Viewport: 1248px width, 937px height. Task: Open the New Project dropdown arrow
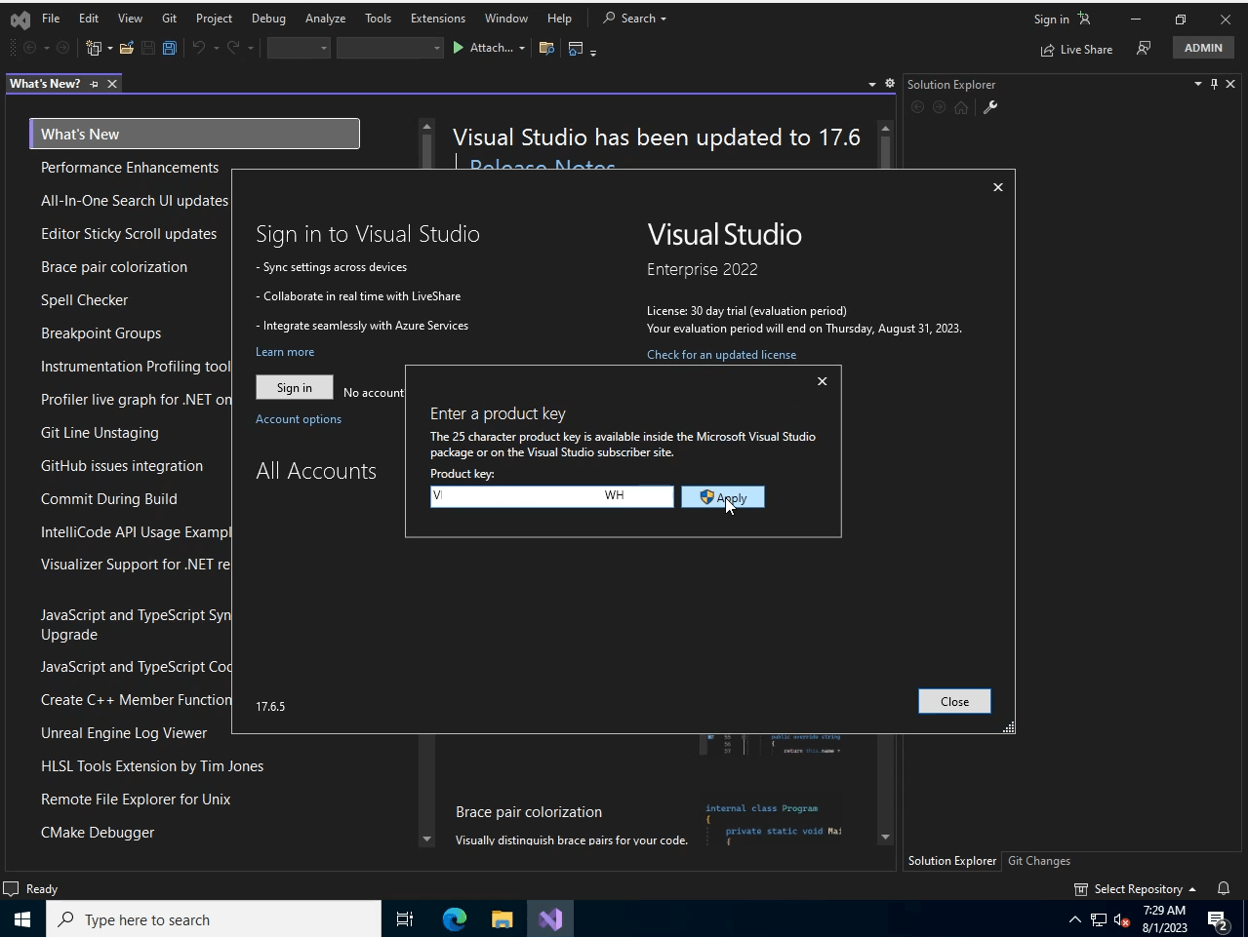pos(110,48)
